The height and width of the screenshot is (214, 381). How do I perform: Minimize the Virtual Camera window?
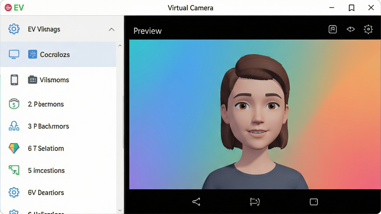332,8
